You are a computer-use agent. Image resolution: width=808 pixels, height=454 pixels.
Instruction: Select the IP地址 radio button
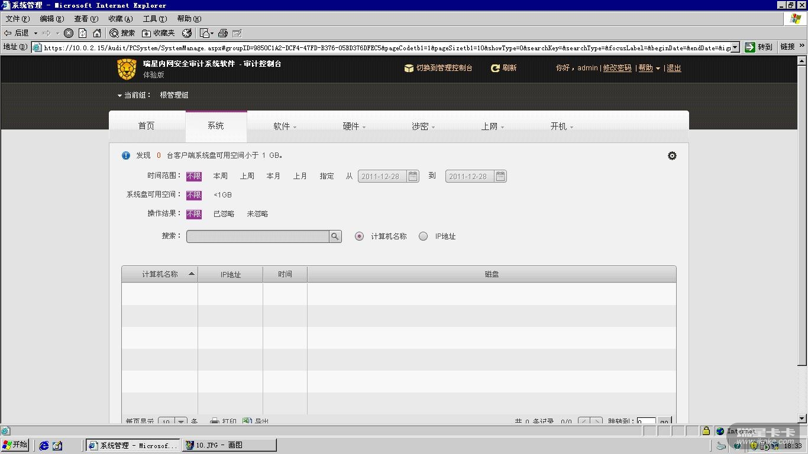pyautogui.click(x=423, y=236)
